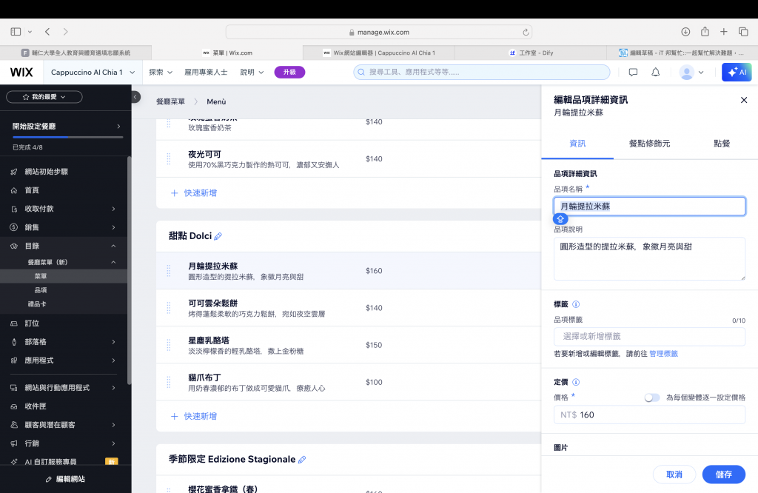Viewport: 758px width, 493px height.
Task: Toggle 為每個變體逐一設定價格 switch
Action: [x=651, y=398]
